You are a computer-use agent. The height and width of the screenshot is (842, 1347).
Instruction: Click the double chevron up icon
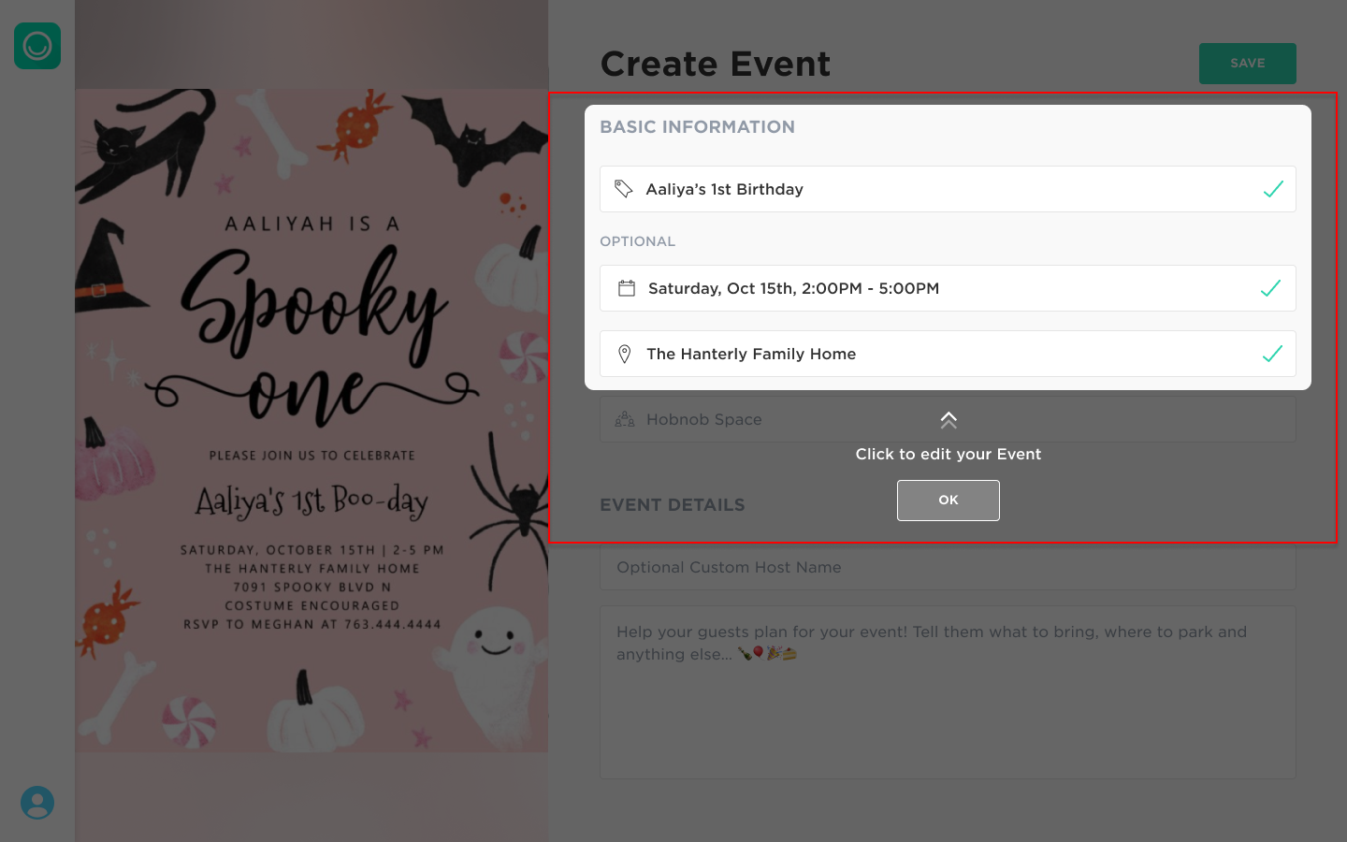pyautogui.click(x=949, y=420)
